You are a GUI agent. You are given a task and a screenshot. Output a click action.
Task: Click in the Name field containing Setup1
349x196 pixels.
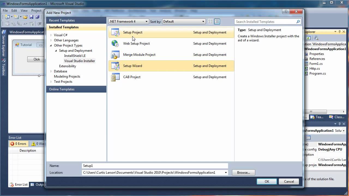point(155,166)
